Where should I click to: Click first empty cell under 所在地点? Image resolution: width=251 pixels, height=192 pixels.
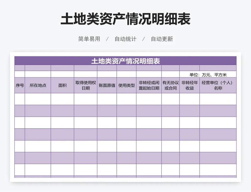pyautogui.click(x=38, y=99)
